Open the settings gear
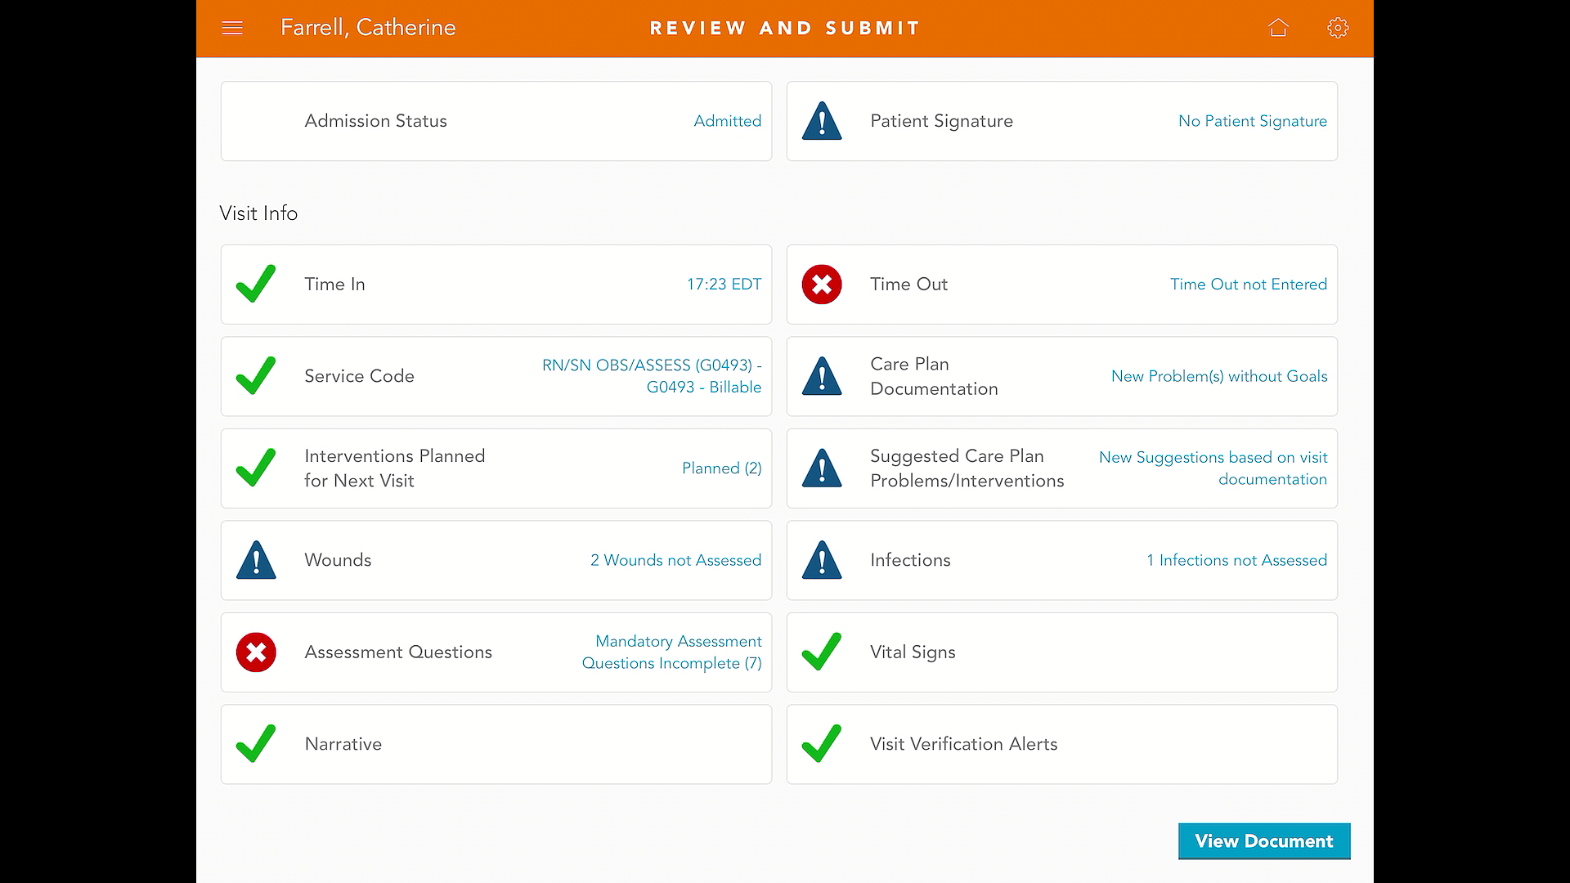Viewport: 1570px width, 883px height. pos(1338,29)
